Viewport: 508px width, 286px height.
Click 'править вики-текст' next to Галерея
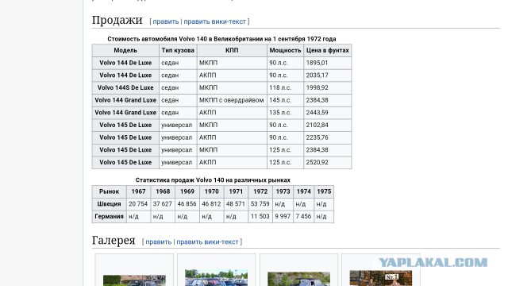click(207, 242)
